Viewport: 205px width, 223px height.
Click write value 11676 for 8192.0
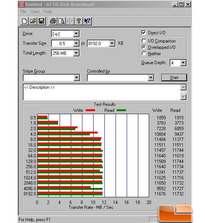(160, 194)
